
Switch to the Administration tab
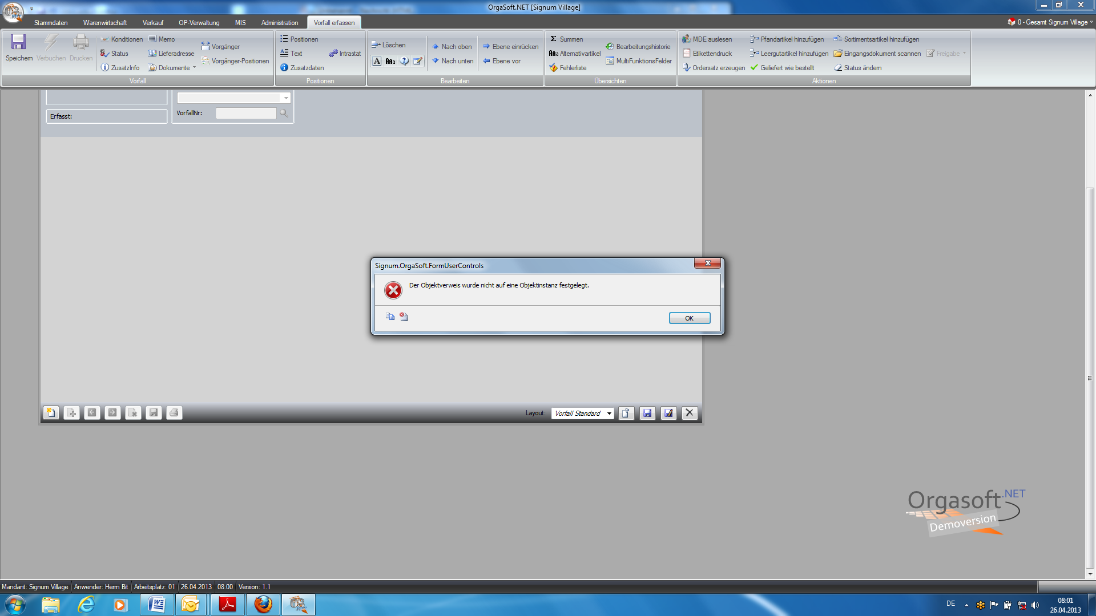[x=280, y=23]
